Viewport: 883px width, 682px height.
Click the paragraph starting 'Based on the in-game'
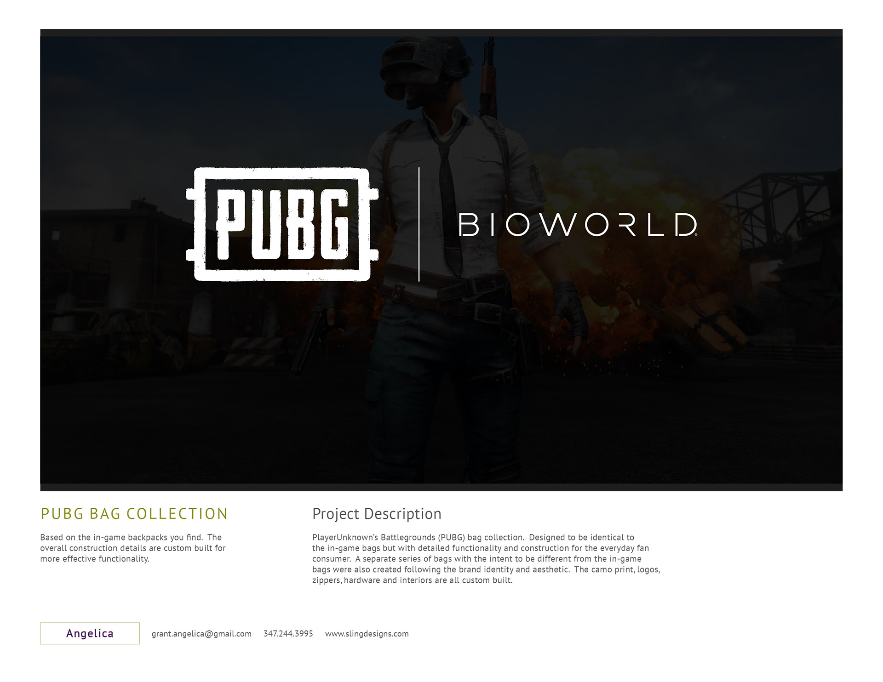(x=133, y=548)
